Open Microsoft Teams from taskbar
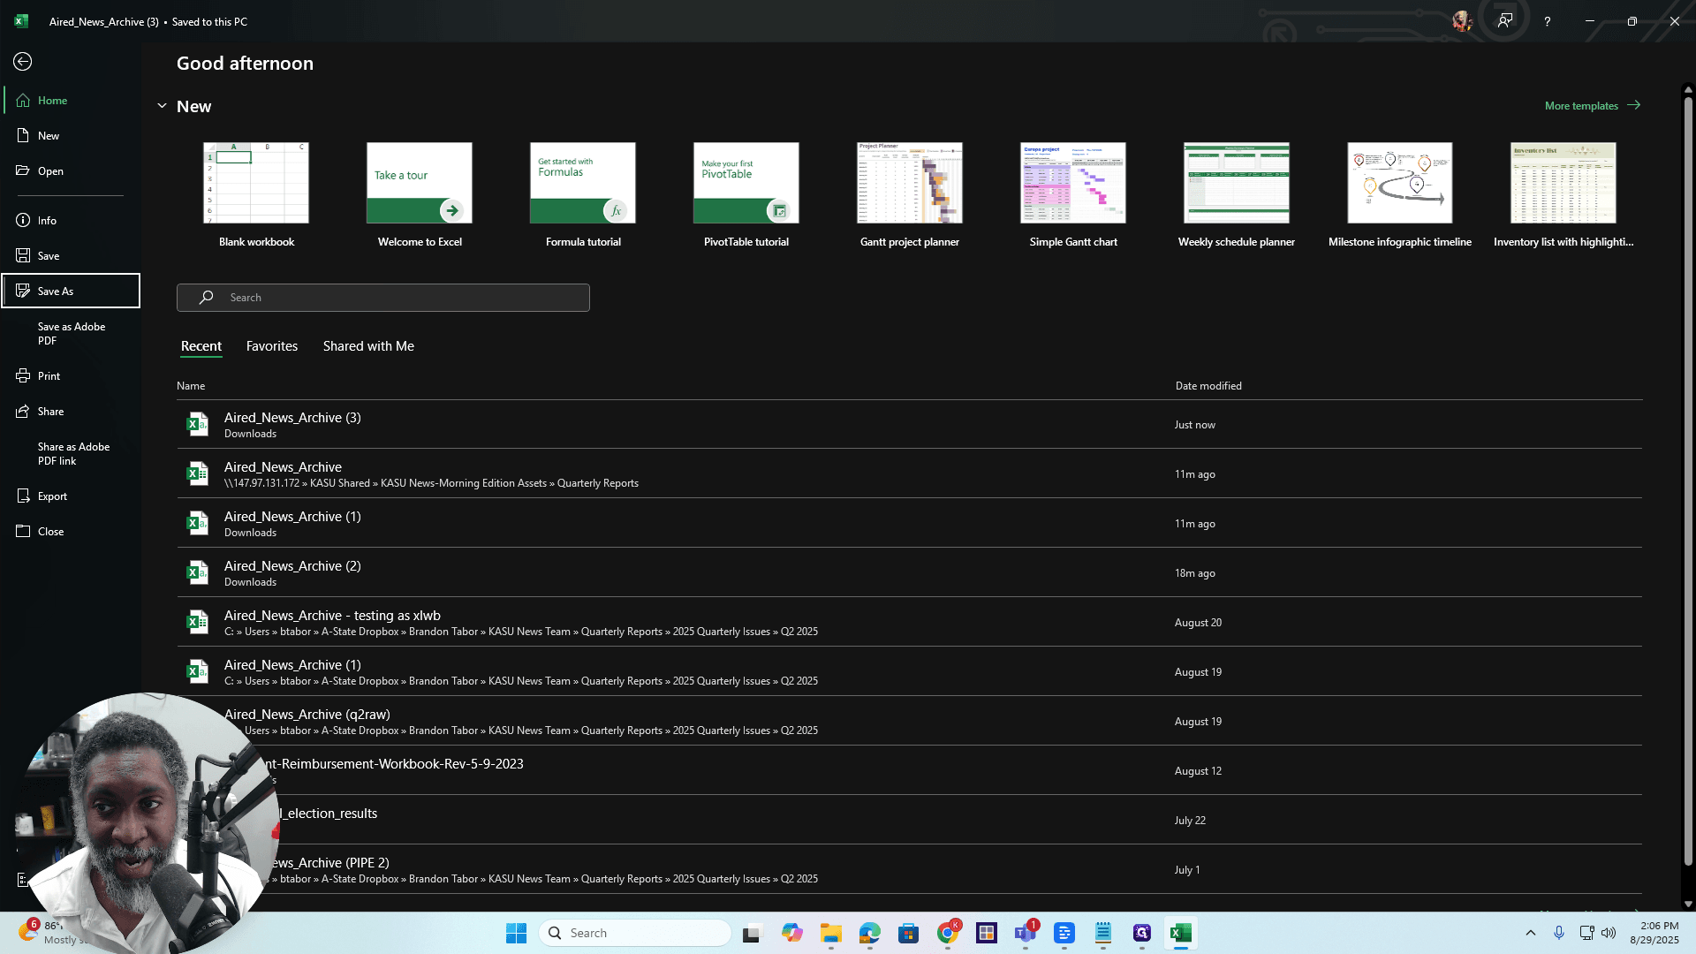Screen dimensions: 1696x954 tap(1026, 933)
